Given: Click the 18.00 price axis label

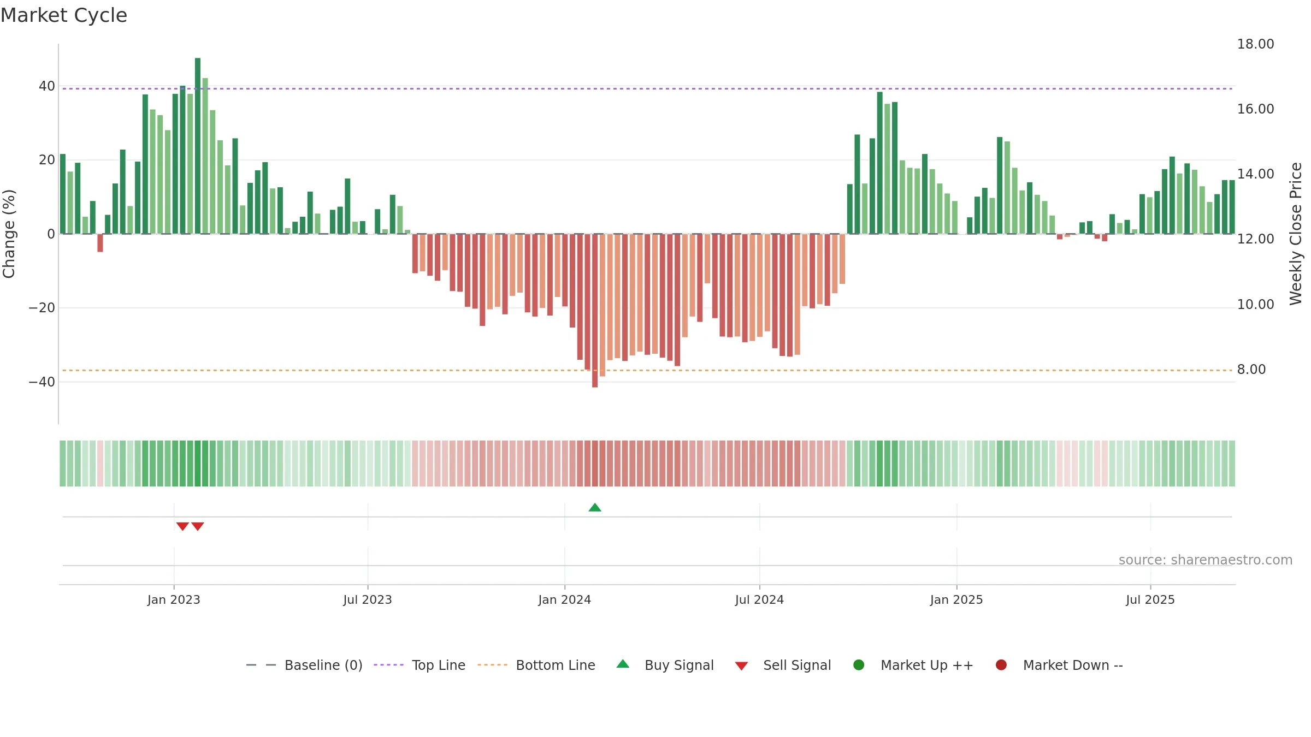Looking at the screenshot, I should coord(1255,44).
